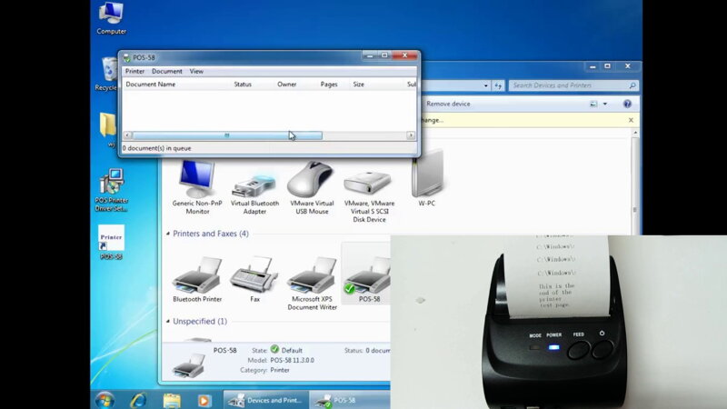
Task: Click Devices and Printers scrollbar up arrow
Action: [x=635, y=133]
